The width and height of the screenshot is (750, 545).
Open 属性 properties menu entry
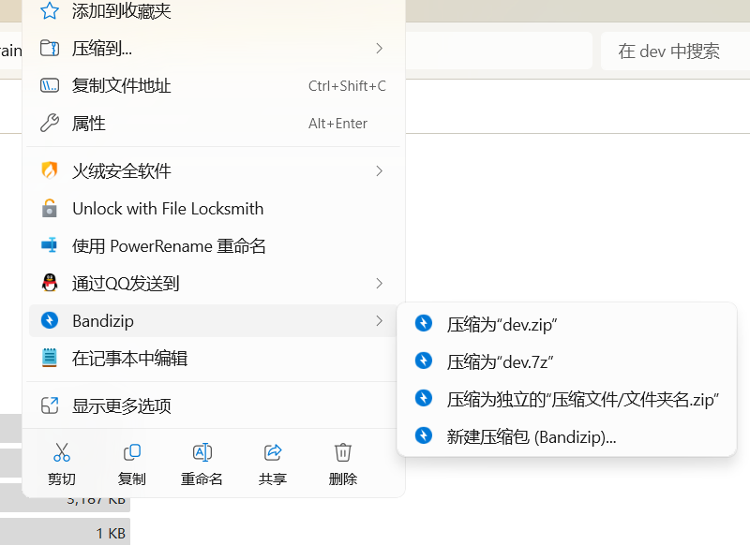[89, 124]
